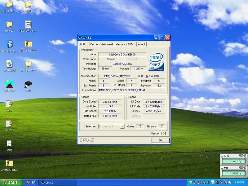Switch to the Cache tab

point(94,44)
